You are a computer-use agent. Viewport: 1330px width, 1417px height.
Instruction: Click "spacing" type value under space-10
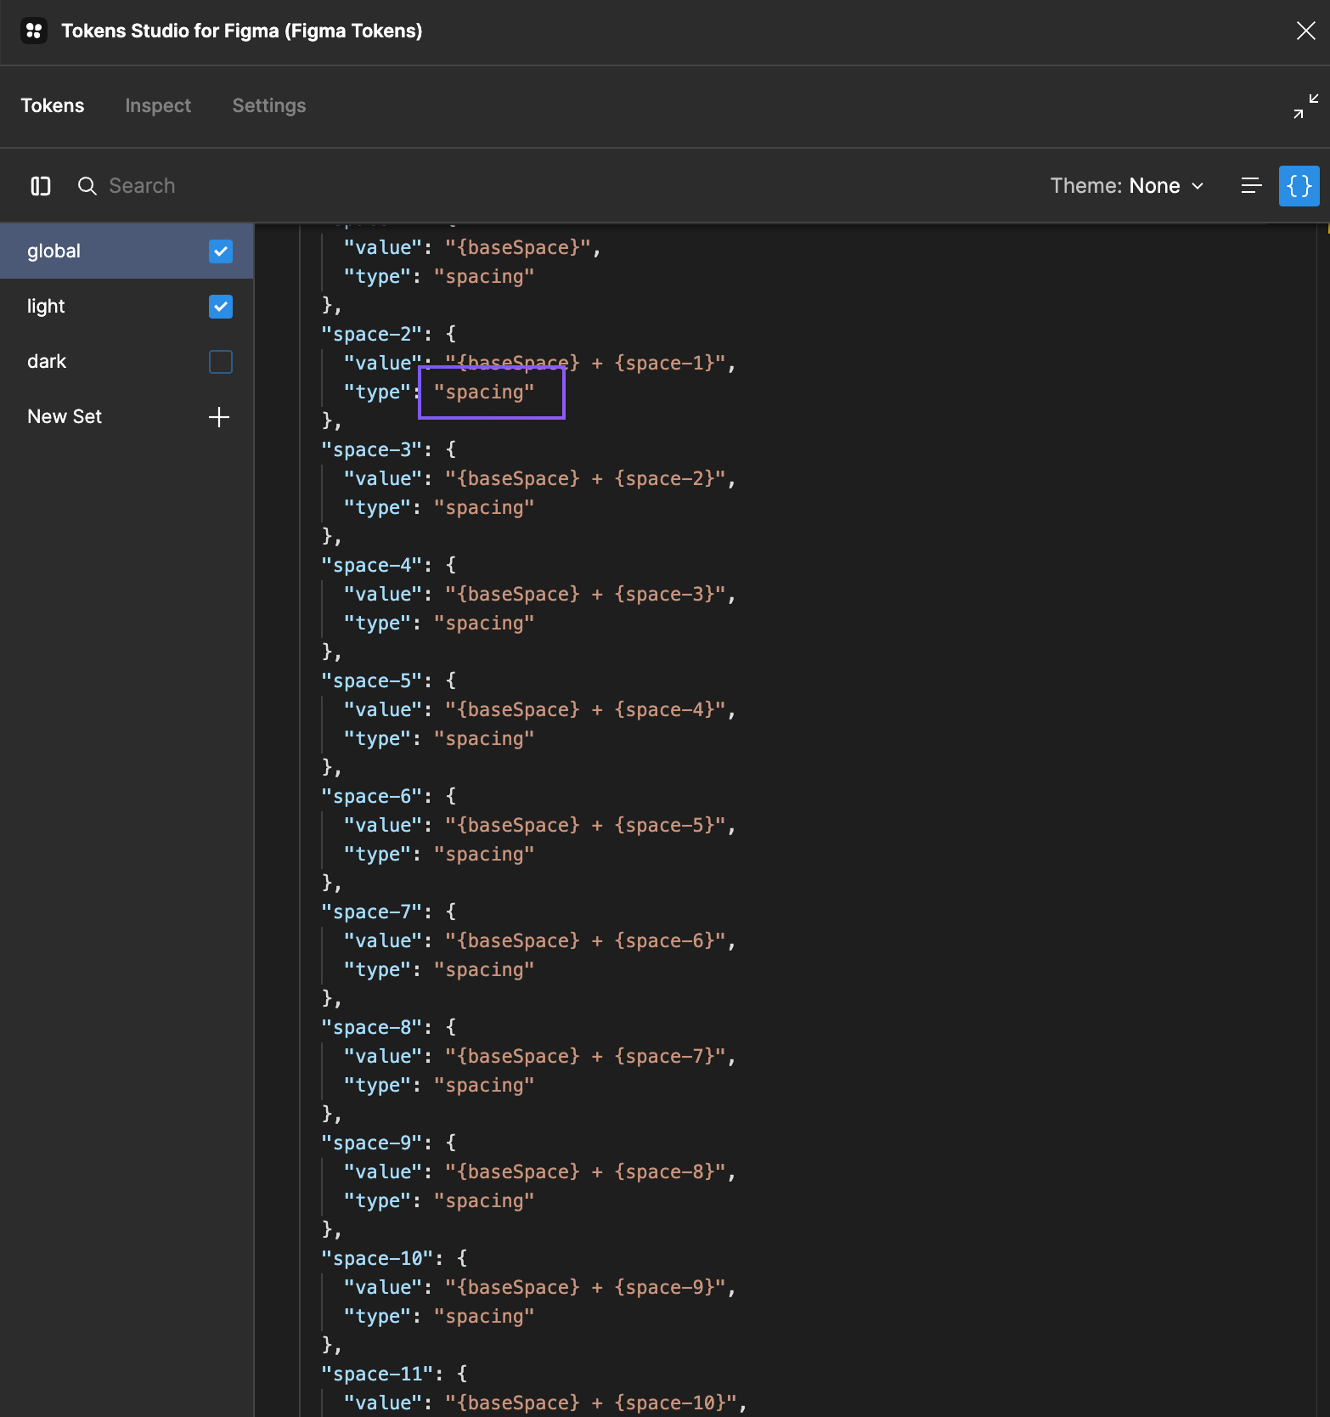(484, 1317)
